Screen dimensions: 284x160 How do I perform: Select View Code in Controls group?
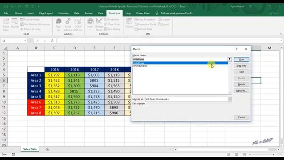112,24
